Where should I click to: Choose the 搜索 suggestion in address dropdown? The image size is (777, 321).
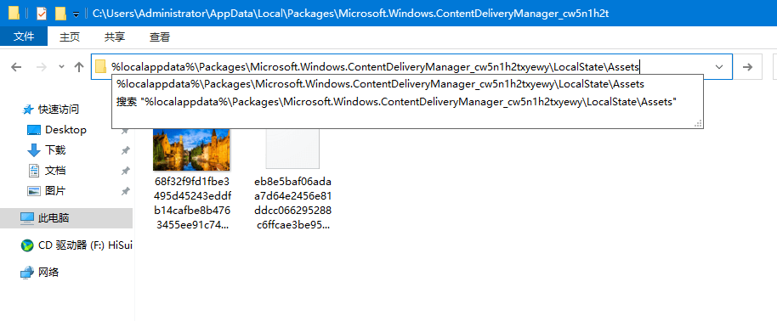[x=396, y=102]
